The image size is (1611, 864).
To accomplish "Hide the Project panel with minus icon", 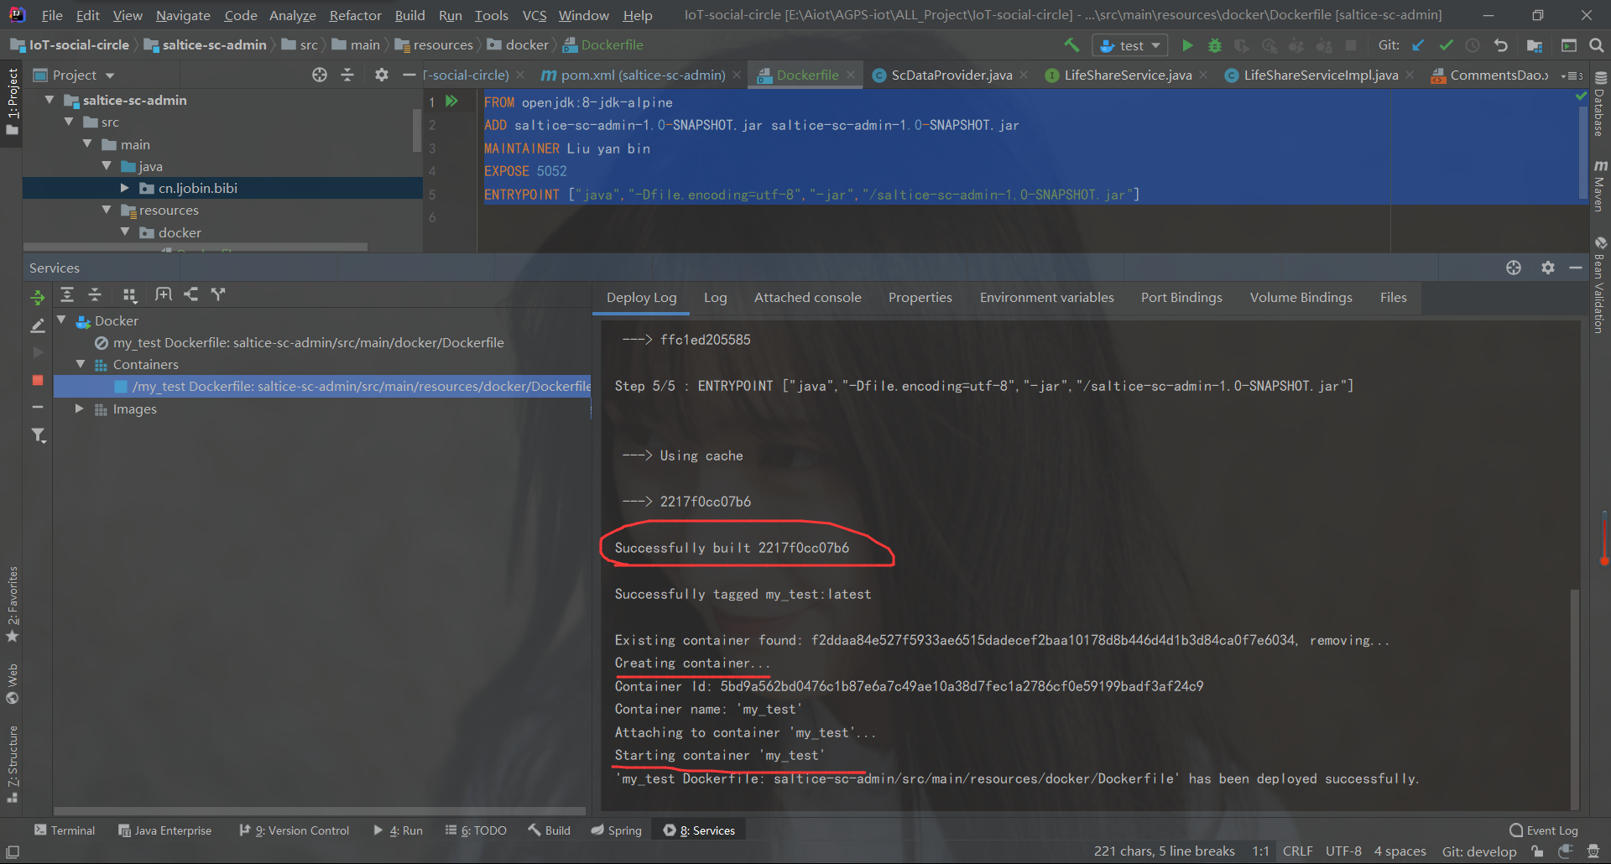I will [409, 75].
